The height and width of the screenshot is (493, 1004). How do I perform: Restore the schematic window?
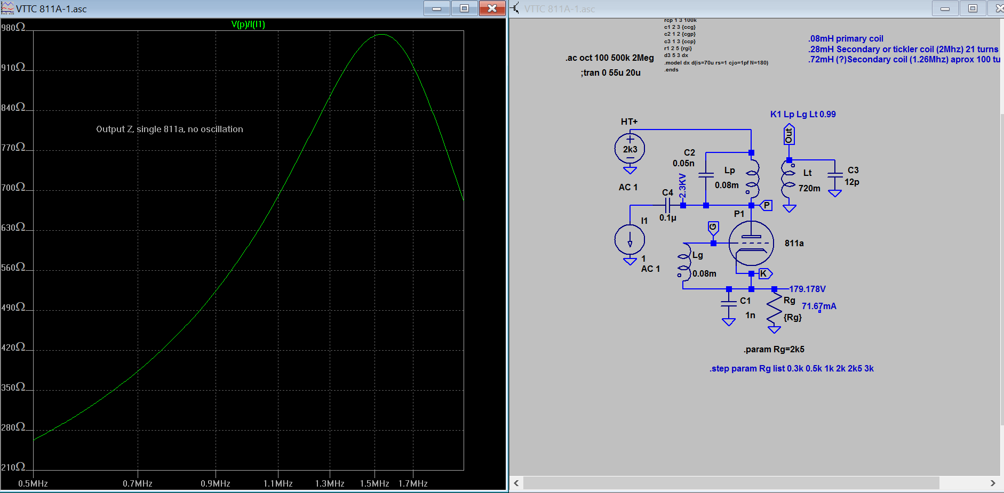tap(973, 8)
